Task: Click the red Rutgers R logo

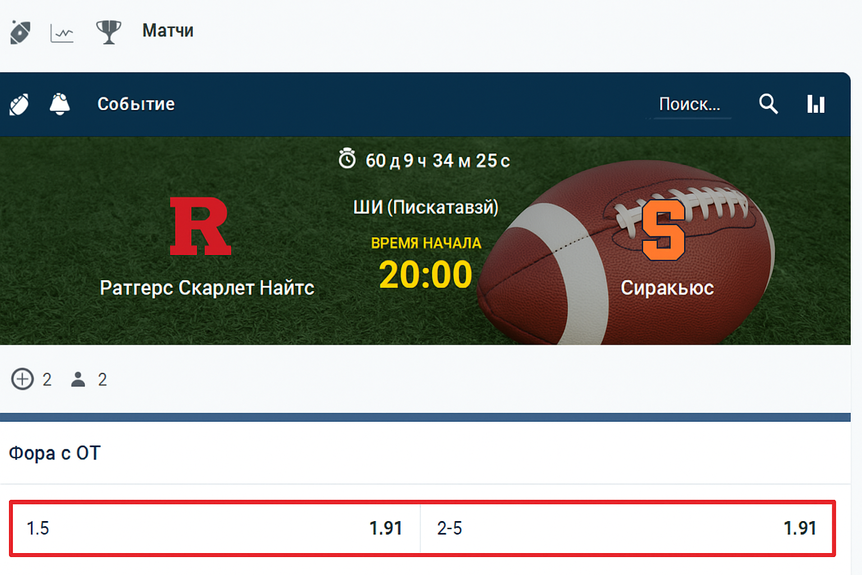Action: (200, 226)
